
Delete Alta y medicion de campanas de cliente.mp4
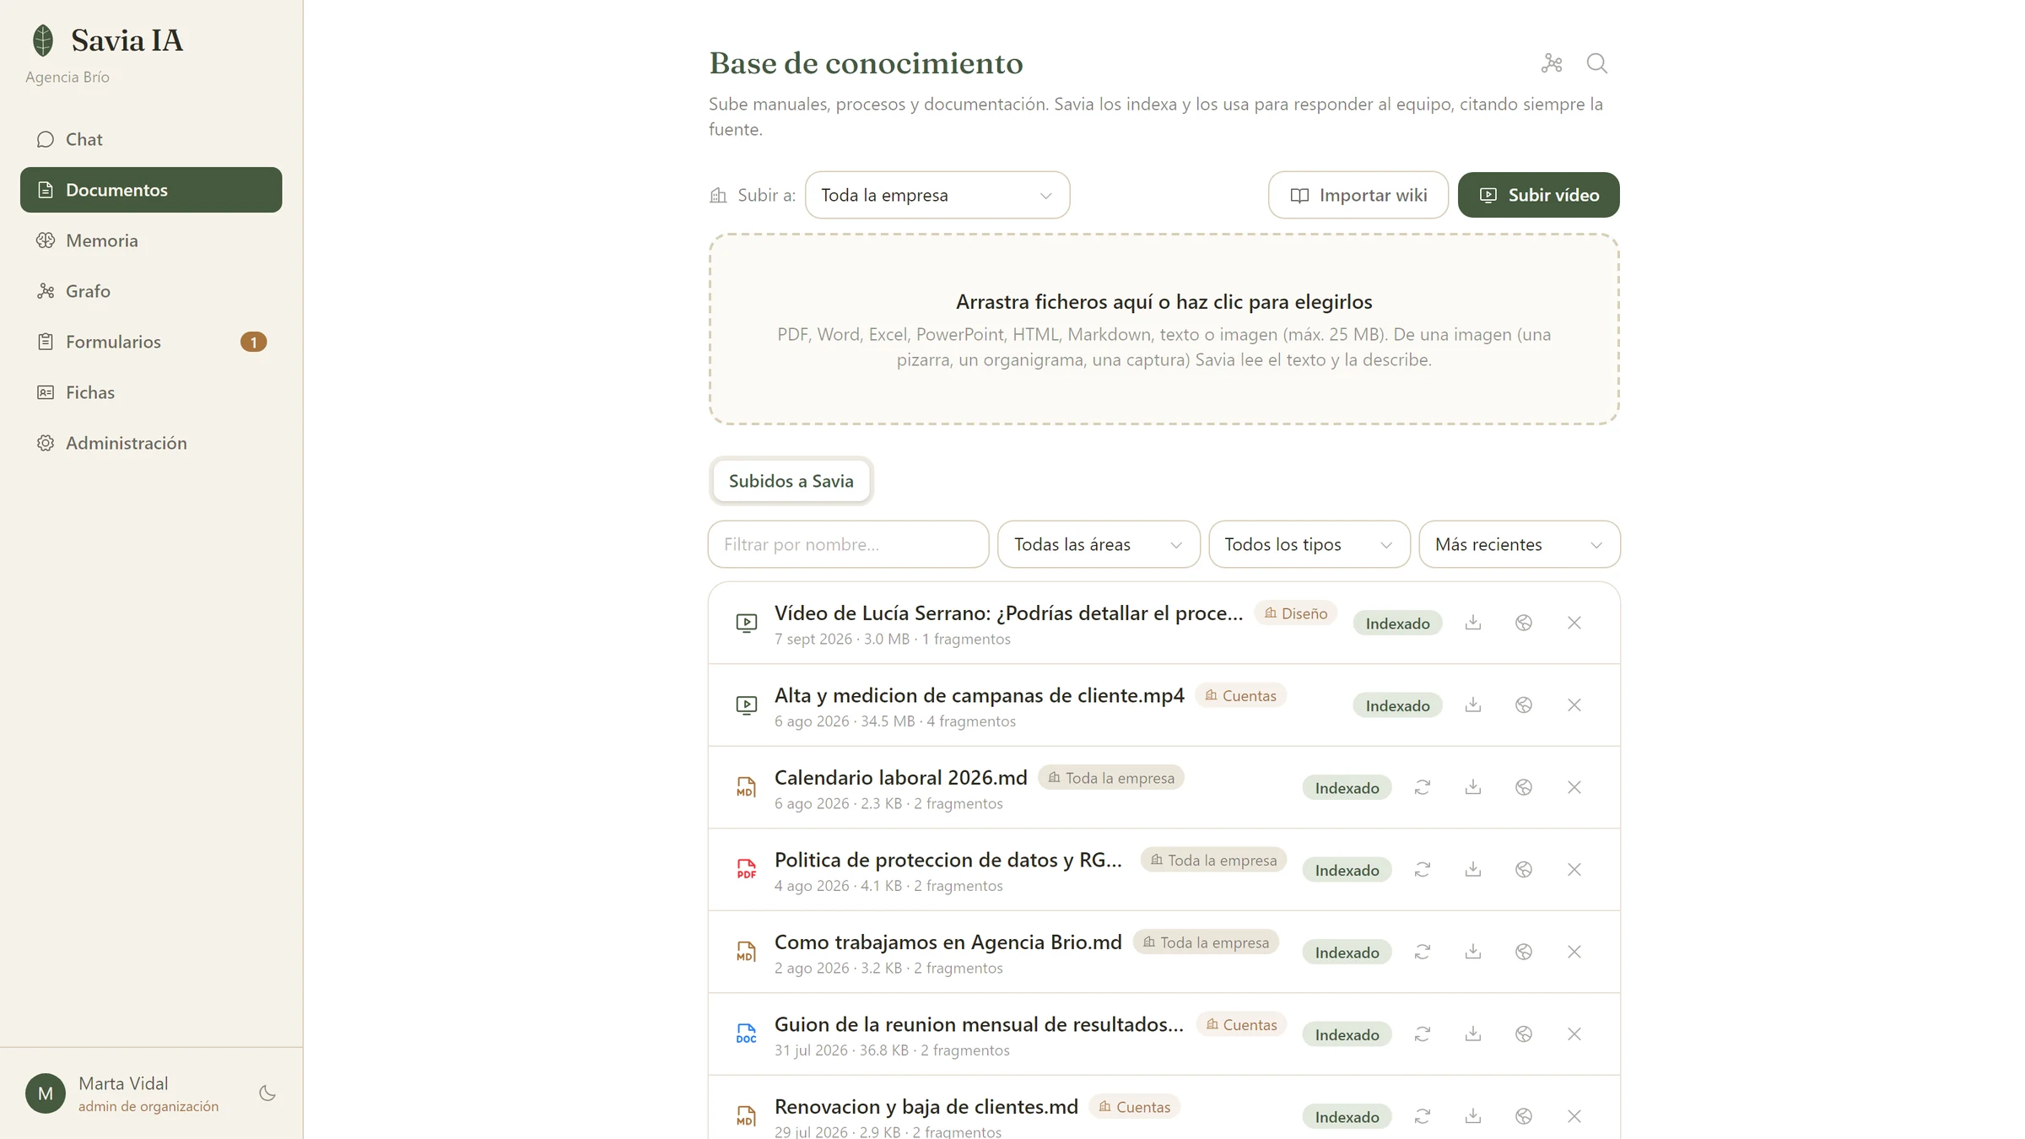1574,705
